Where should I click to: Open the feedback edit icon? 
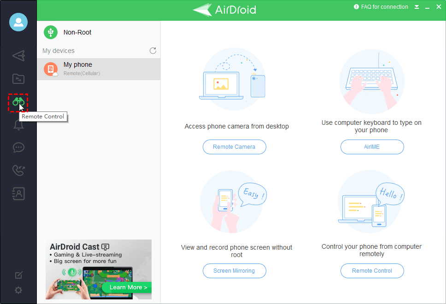(x=18, y=275)
